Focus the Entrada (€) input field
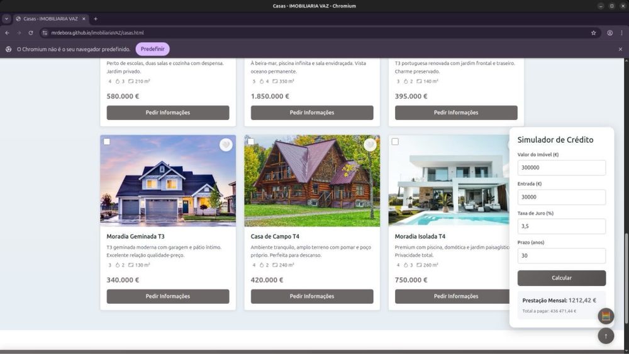629x354 pixels. point(562,197)
